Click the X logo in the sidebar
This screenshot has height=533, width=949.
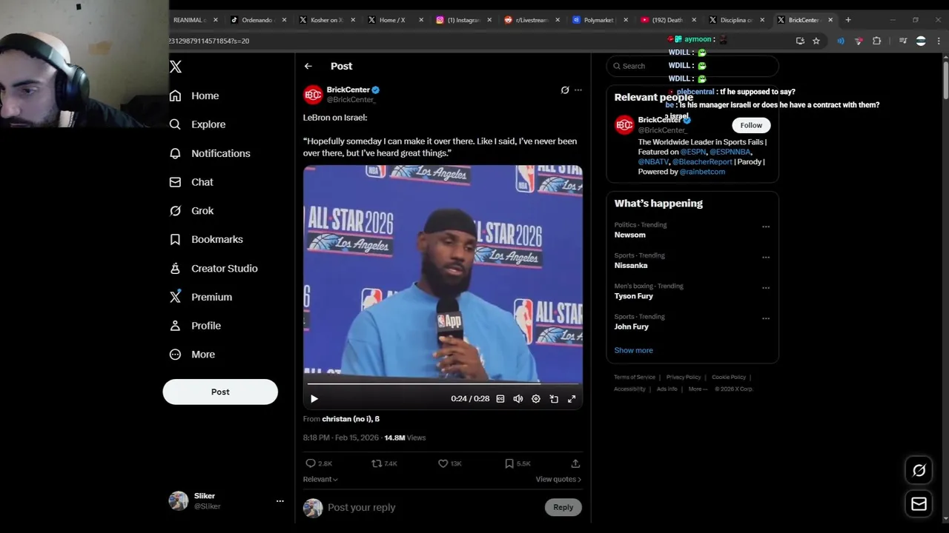coord(176,67)
